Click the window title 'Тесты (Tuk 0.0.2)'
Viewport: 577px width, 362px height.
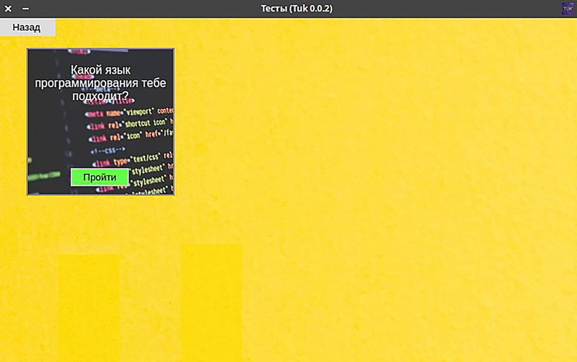[296, 8]
